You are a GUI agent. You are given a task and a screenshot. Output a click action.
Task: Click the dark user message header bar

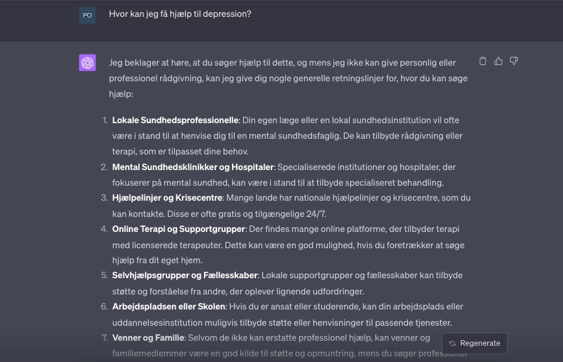[x=281, y=20]
